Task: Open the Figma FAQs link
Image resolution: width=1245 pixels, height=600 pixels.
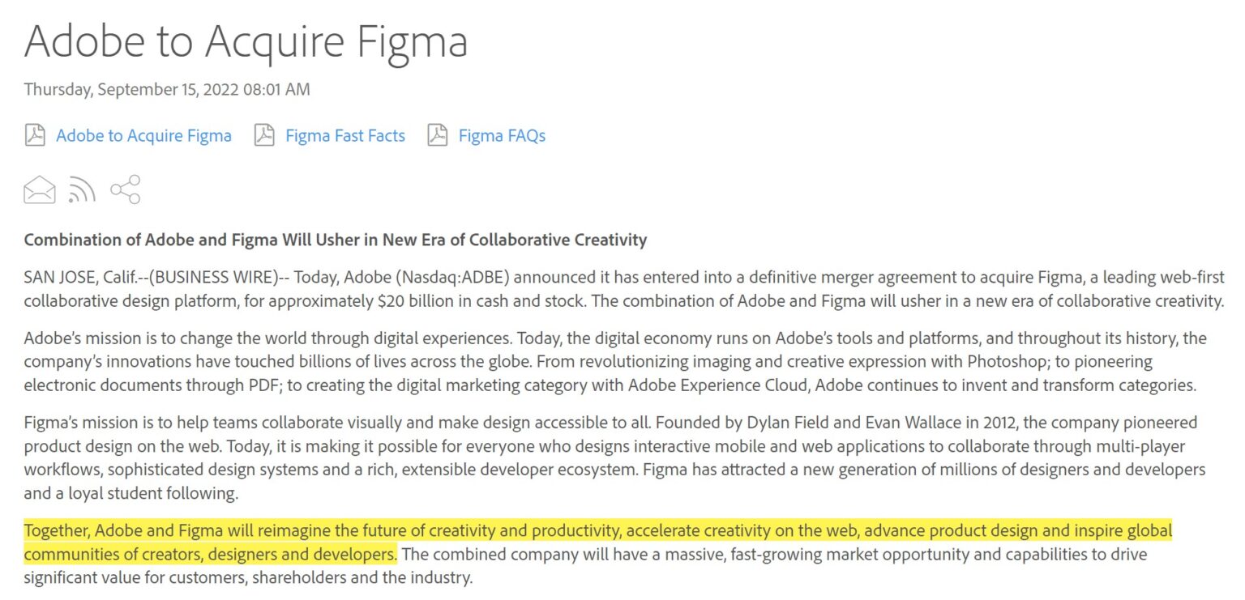Action: pos(500,135)
